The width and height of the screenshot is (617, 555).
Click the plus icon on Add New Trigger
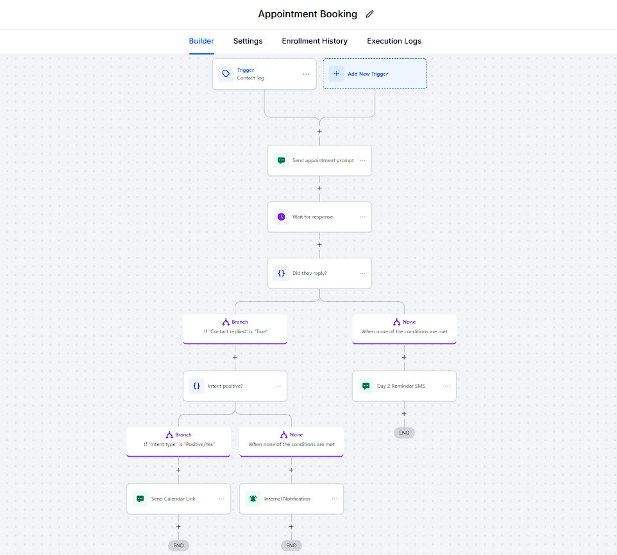(x=337, y=74)
